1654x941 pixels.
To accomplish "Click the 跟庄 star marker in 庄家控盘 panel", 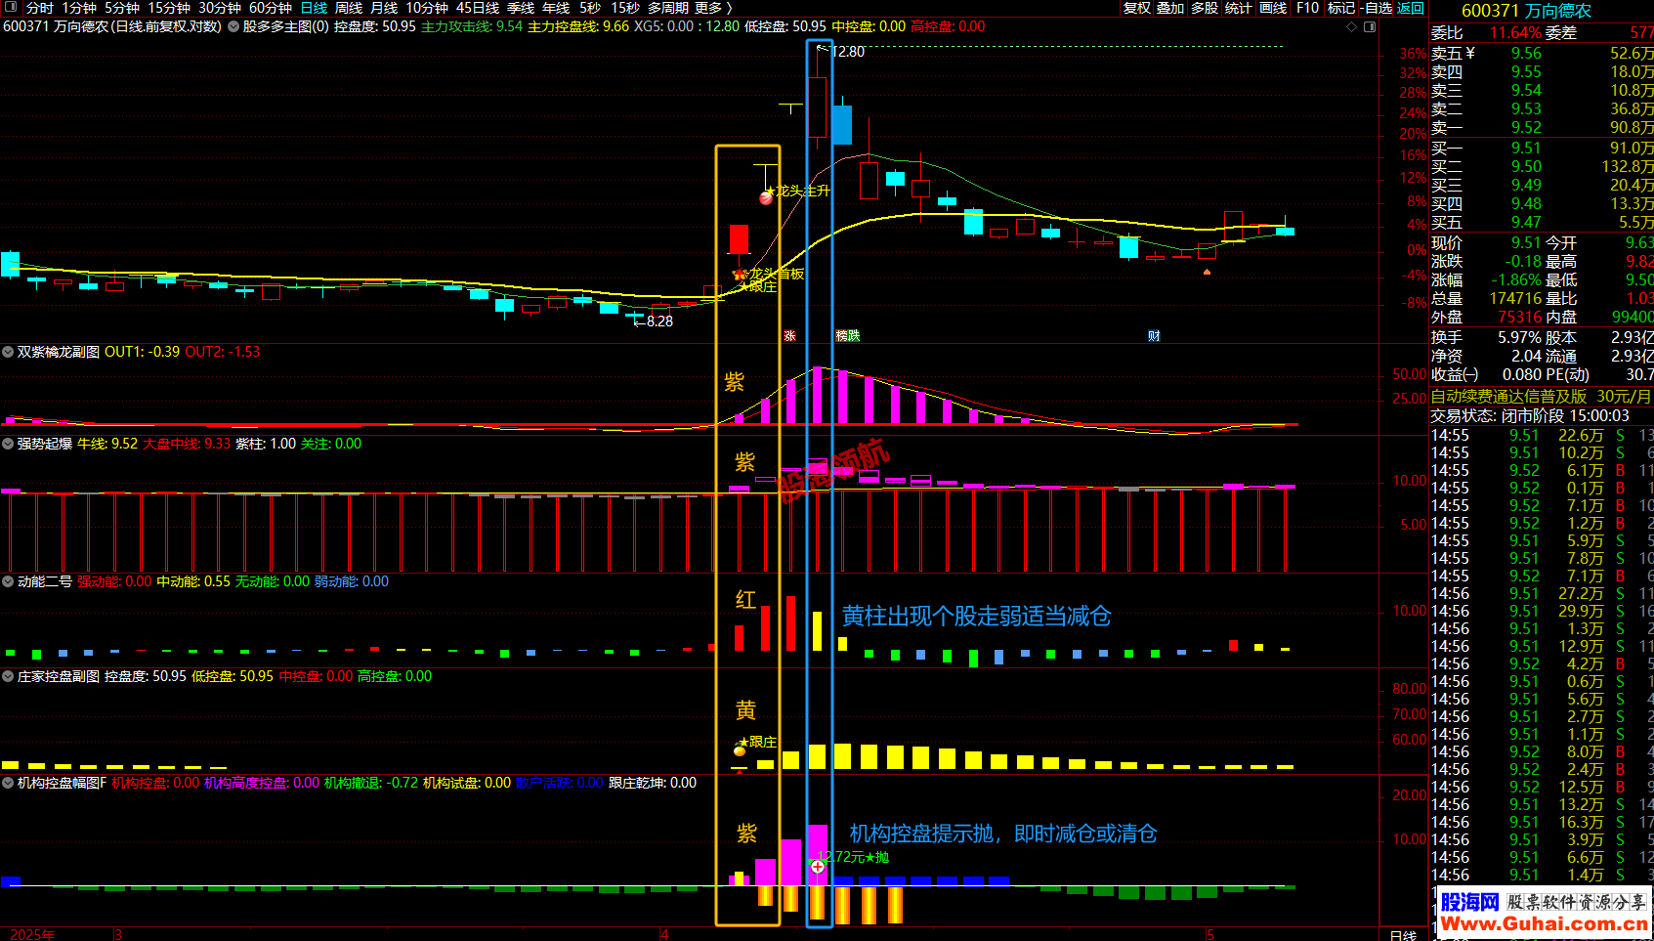I will coord(757,743).
